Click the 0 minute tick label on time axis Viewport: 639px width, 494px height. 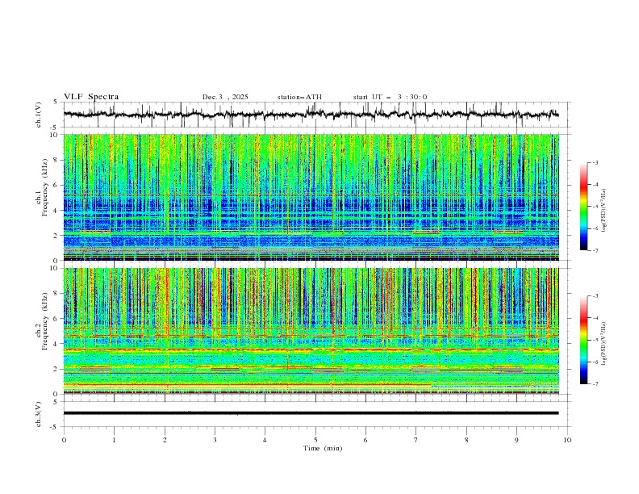click(x=64, y=439)
